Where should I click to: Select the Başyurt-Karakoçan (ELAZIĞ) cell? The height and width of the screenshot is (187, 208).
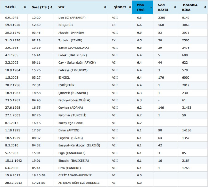click(79, 145)
